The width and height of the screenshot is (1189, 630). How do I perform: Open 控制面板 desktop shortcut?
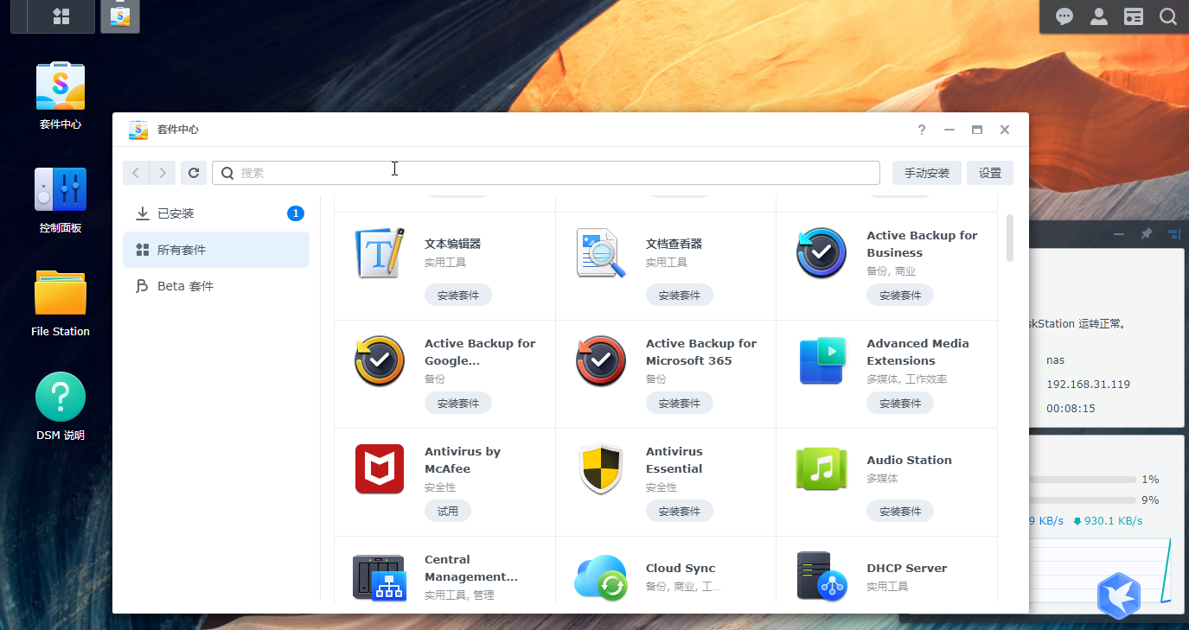61,199
